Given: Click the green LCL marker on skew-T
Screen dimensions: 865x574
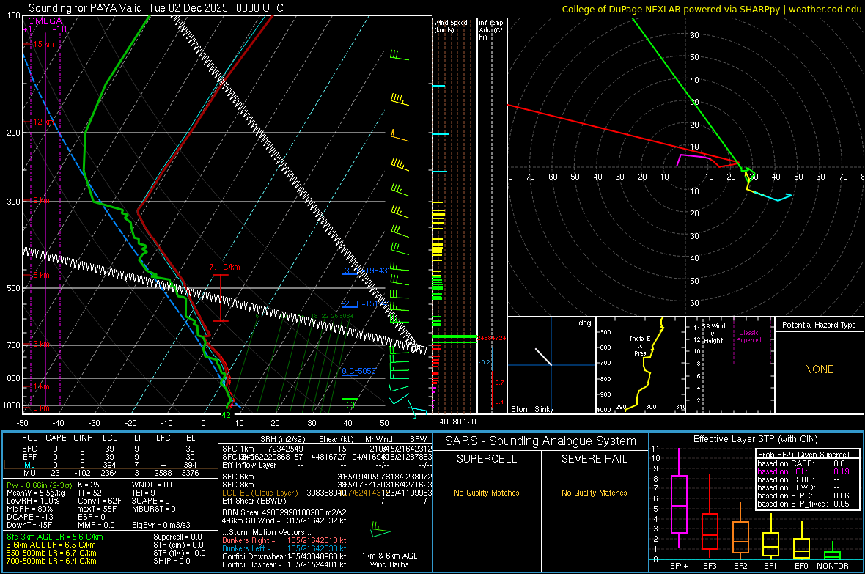Looking at the screenshot, I should [349, 403].
